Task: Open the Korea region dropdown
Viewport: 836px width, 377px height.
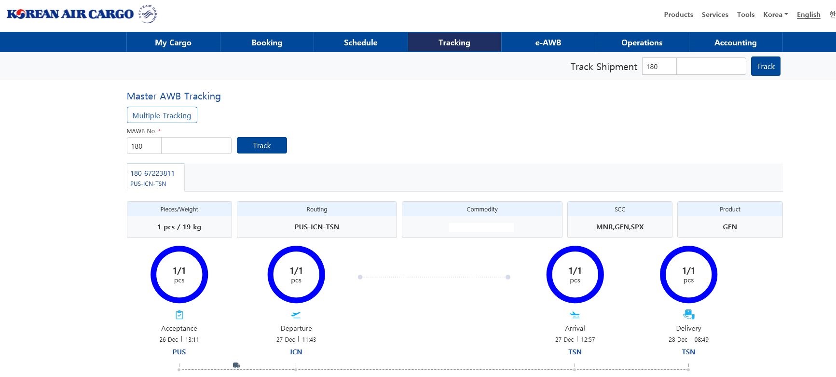Action: pyautogui.click(x=776, y=14)
